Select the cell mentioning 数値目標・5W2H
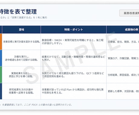139x115 pixels. pos(74,42)
